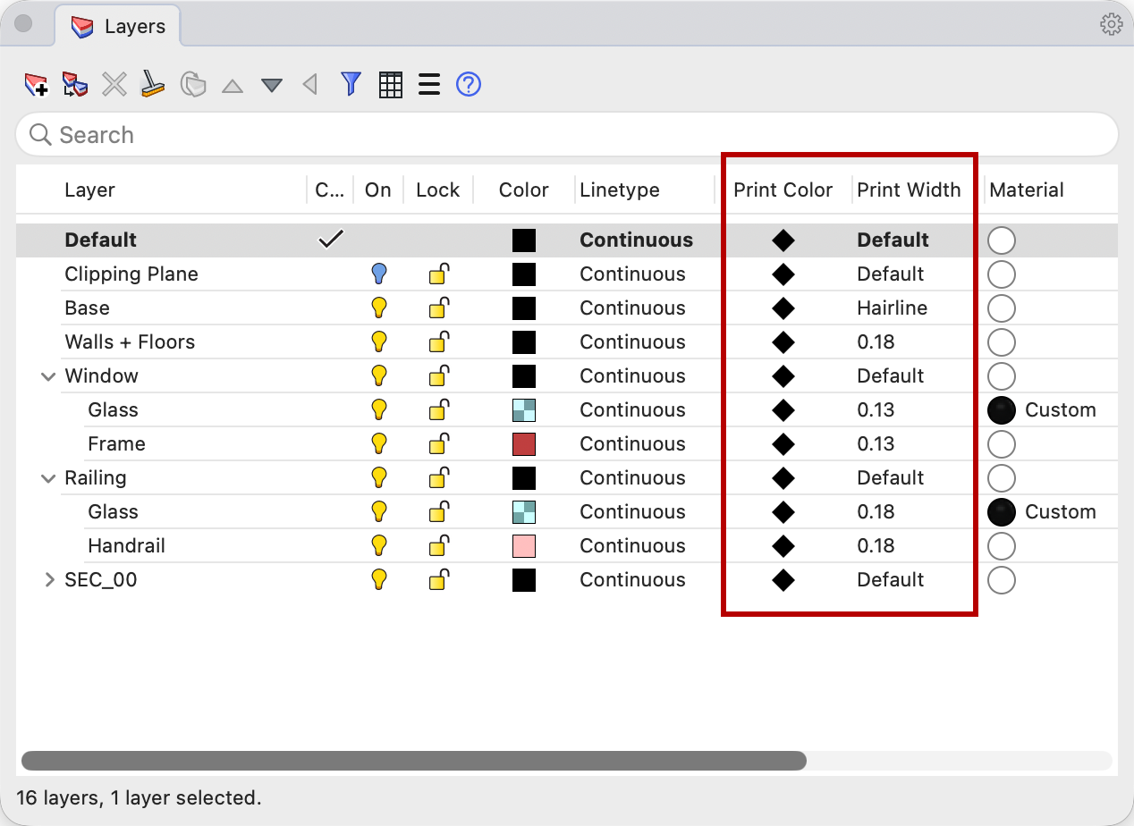The height and width of the screenshot is (826, 1134).
Task: Click the Material circle for SEC_00
Action: (x=1002, y=580)
